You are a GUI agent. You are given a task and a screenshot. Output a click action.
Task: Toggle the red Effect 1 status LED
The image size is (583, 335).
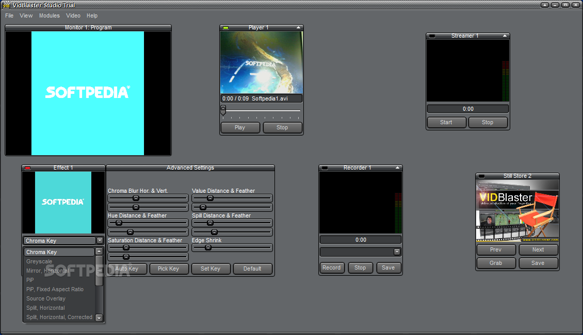(x=27, y=168)
